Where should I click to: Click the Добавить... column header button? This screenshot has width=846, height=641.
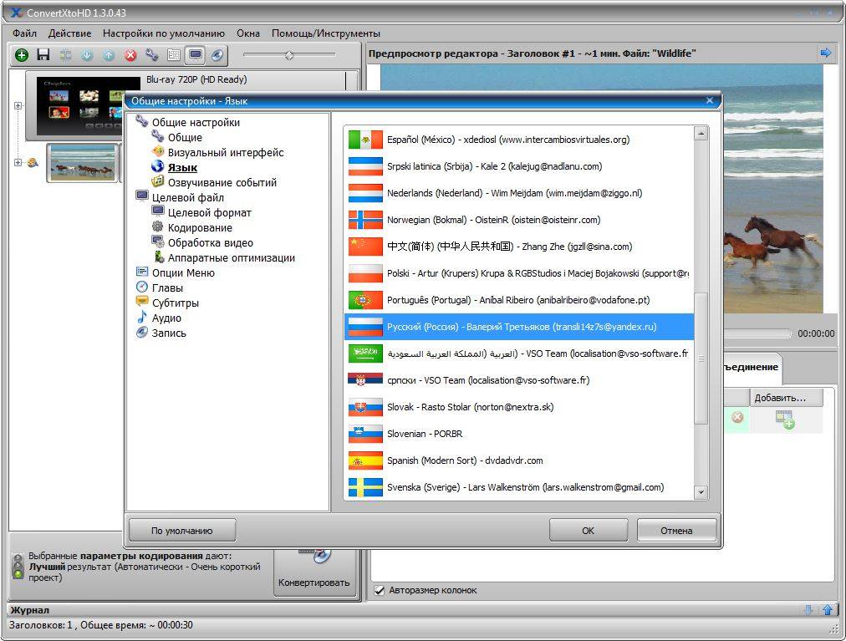pos(786,398)
